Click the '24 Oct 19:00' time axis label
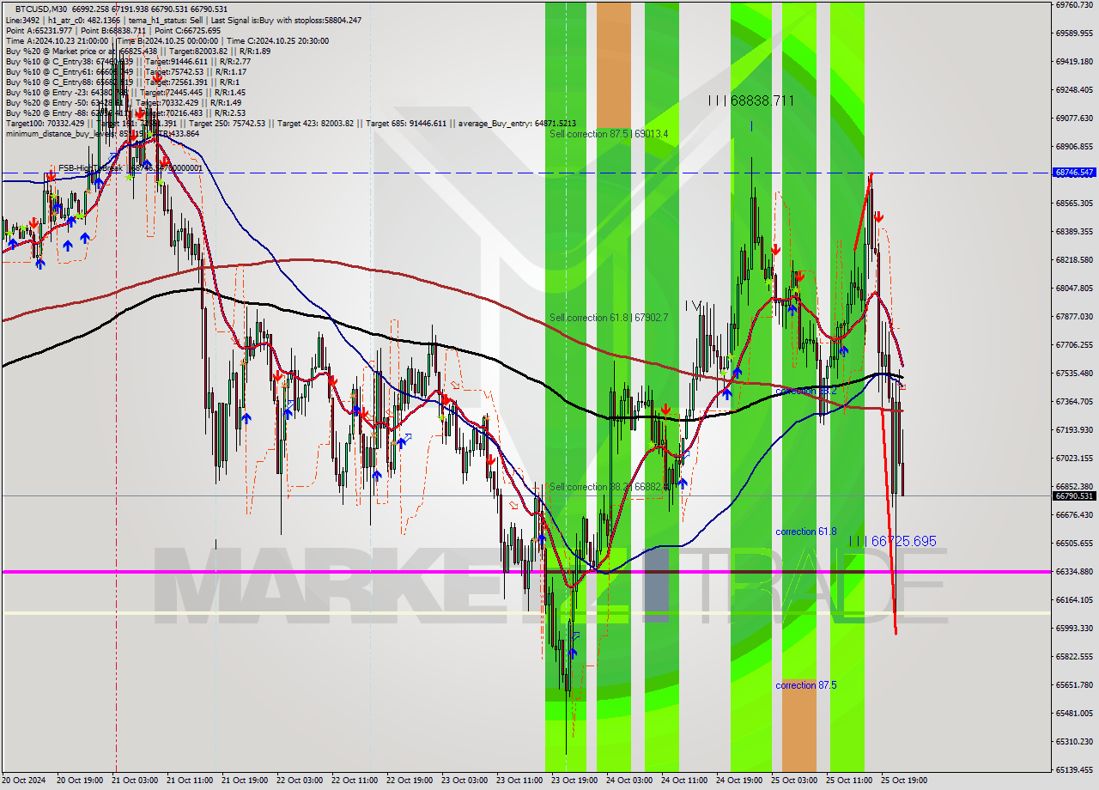Screen dimensions: 1099x790 point(739,781)
